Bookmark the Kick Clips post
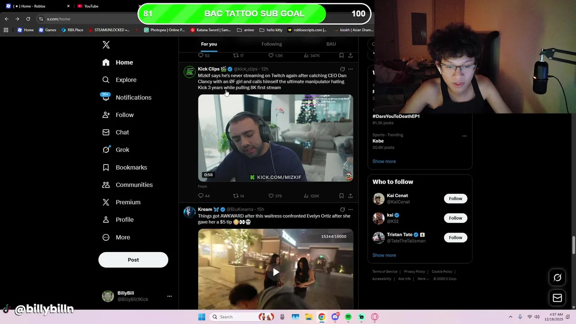 (342, 196)
